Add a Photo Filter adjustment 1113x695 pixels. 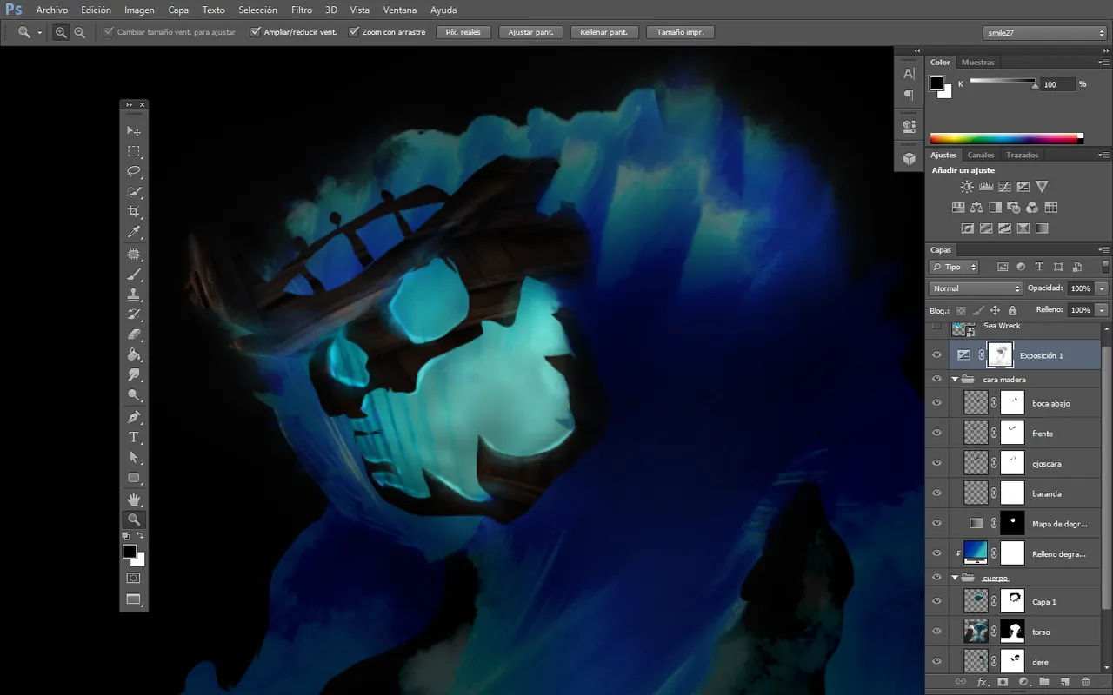1014,208
